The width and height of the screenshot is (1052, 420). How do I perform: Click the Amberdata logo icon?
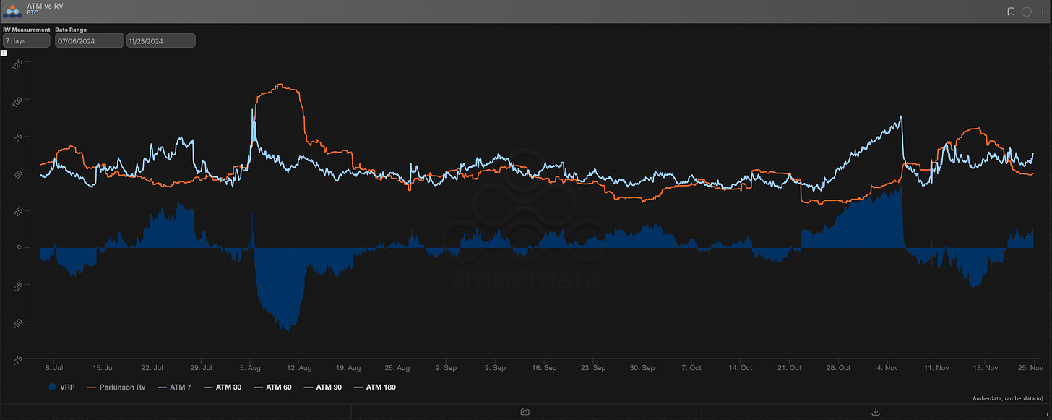tap(12, 10)
